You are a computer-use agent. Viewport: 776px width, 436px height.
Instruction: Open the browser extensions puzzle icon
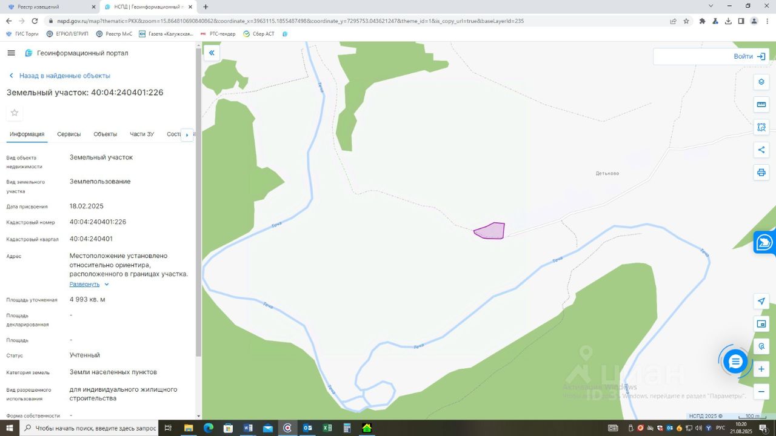click(x=703, y=21)
